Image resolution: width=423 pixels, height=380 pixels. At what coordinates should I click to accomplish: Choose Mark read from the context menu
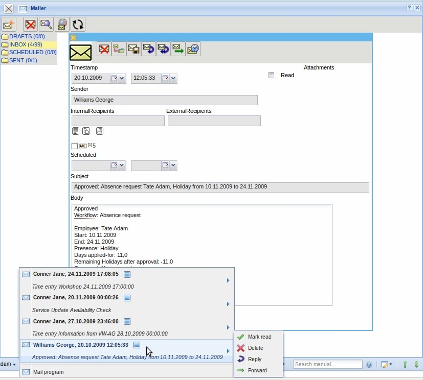tap(259, 337)
